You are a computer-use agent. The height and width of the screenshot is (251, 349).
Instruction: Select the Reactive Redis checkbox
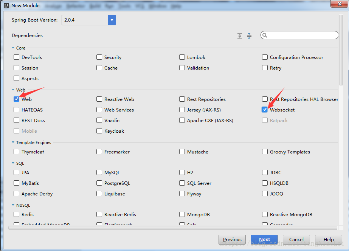point(99,214)
